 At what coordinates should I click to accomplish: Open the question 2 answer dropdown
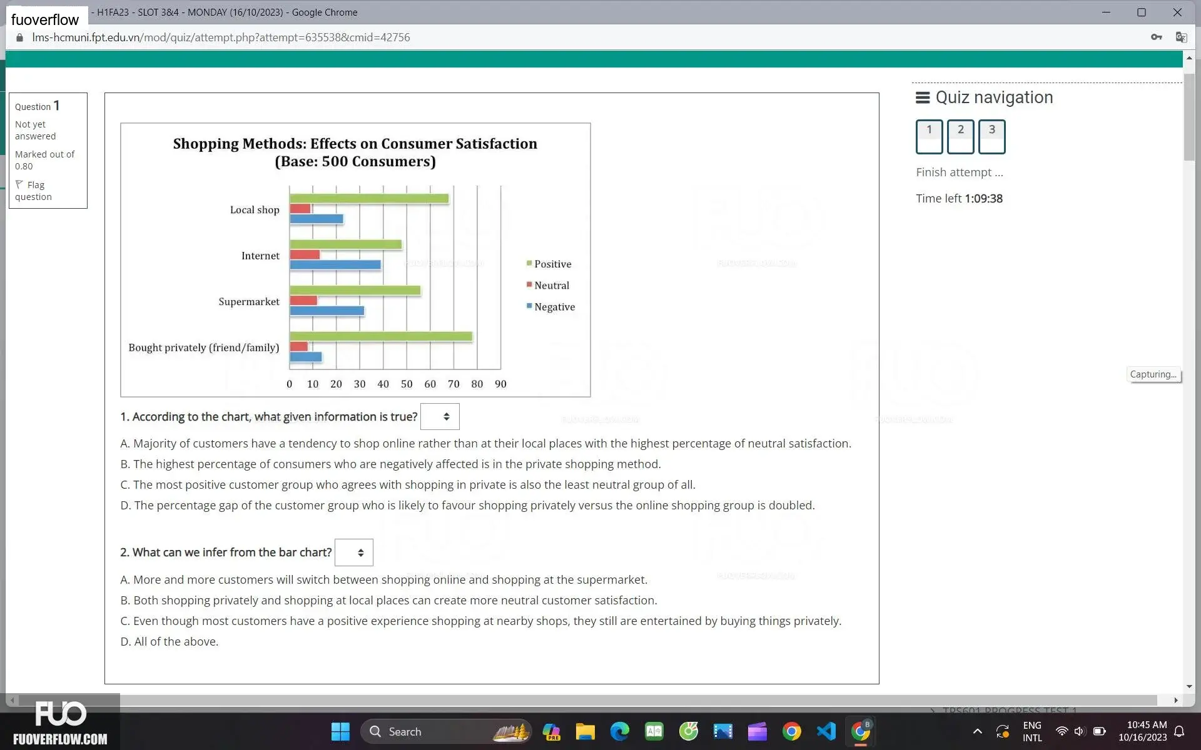[354, 552]
